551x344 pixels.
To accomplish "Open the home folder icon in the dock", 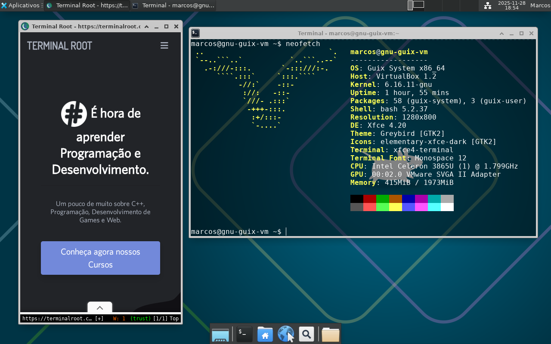I will (x=265, y=334).
